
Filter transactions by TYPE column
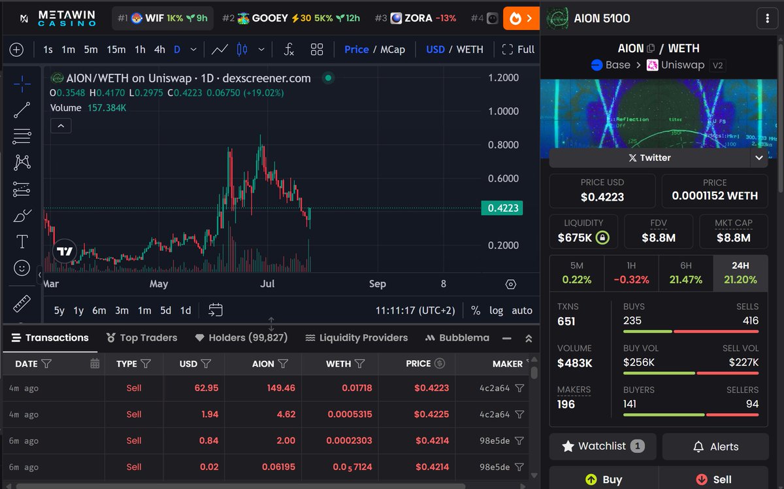(x=146, y=363)
